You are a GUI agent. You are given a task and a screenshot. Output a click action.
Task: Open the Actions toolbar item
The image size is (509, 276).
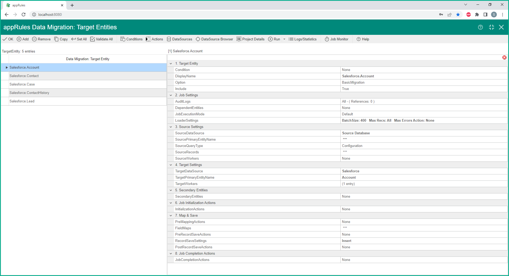click(x=154, y=39)
